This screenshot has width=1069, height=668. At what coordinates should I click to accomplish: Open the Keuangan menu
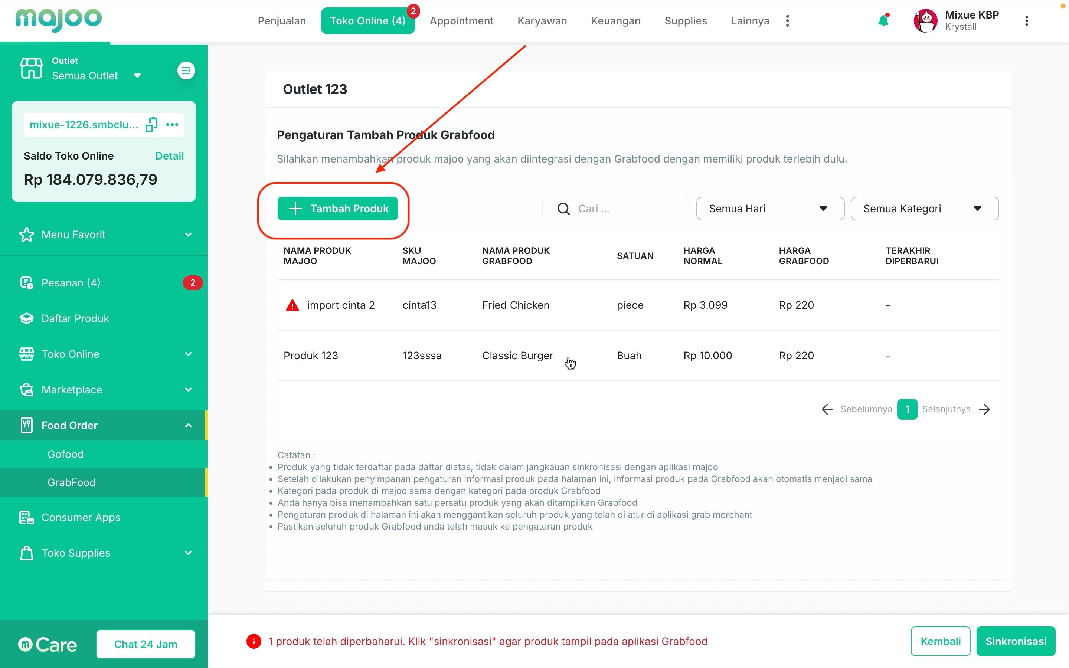point(615,21)
